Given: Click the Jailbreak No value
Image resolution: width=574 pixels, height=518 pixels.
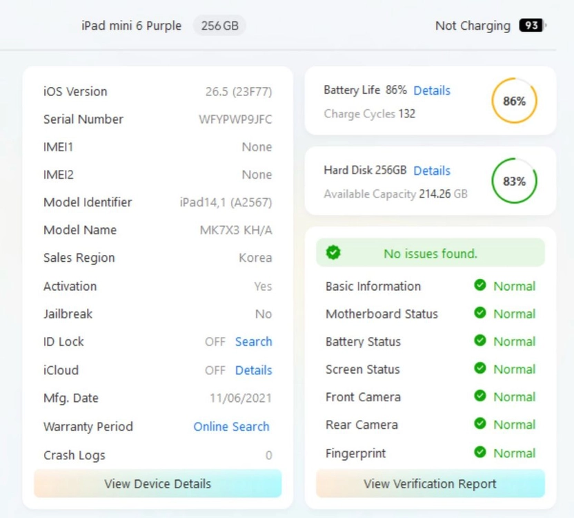Looking at the screenshot, I should point(264,314).
